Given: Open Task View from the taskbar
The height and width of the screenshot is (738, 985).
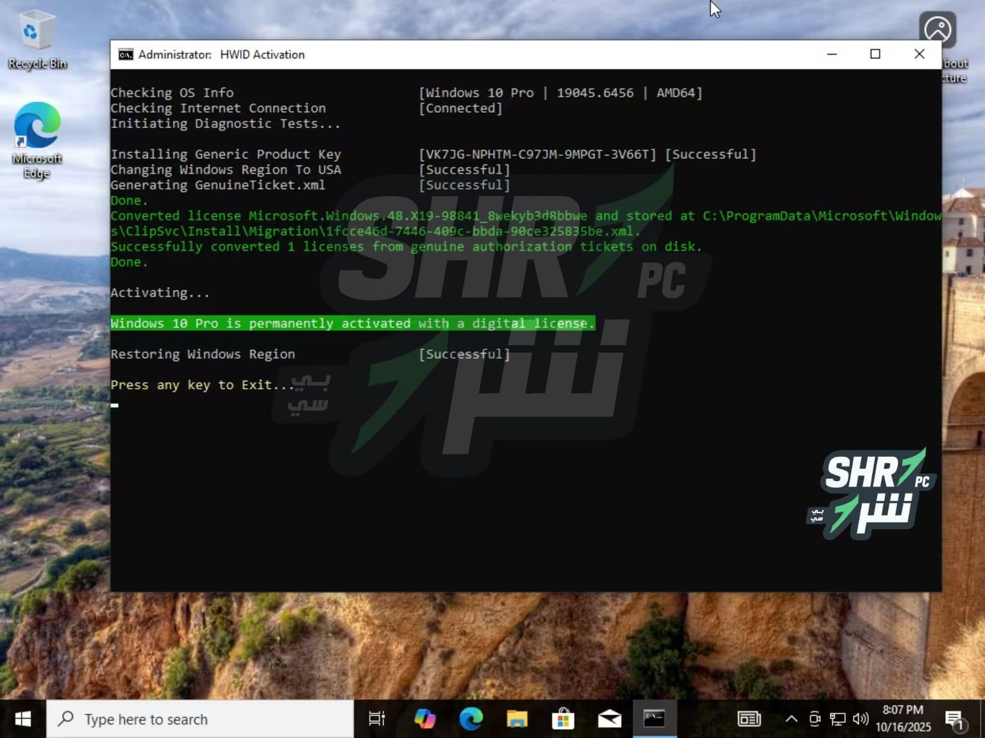Looking at the screenshot, I should pyautogui.click(x=376, y=719).
